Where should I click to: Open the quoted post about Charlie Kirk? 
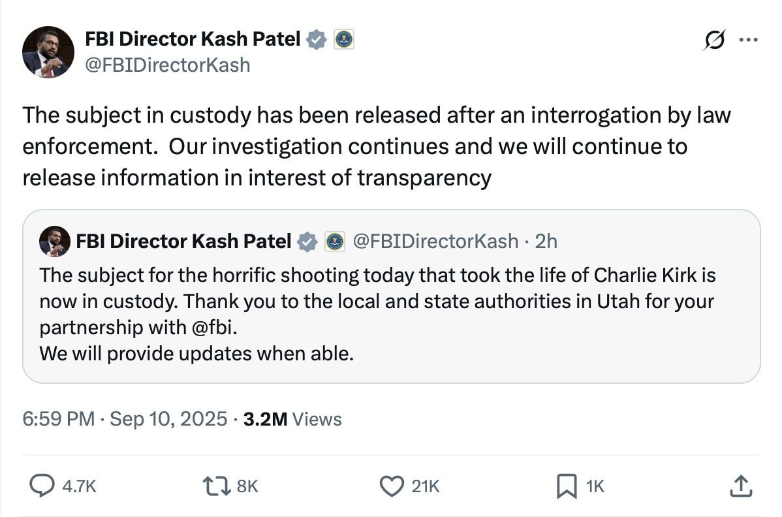point(392,296)
